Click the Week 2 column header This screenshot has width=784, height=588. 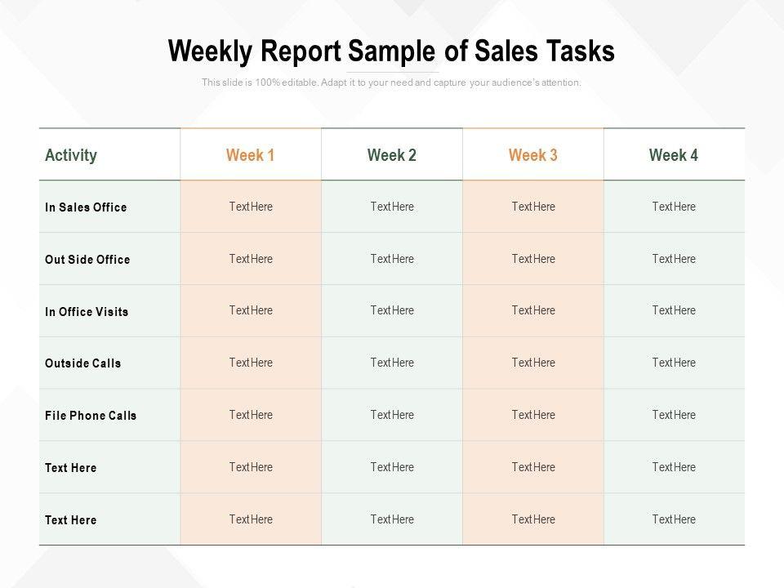(392, 155)
